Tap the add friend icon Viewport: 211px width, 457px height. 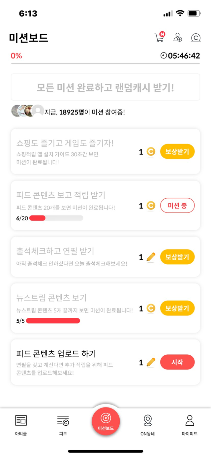click(x=178, y=37)
